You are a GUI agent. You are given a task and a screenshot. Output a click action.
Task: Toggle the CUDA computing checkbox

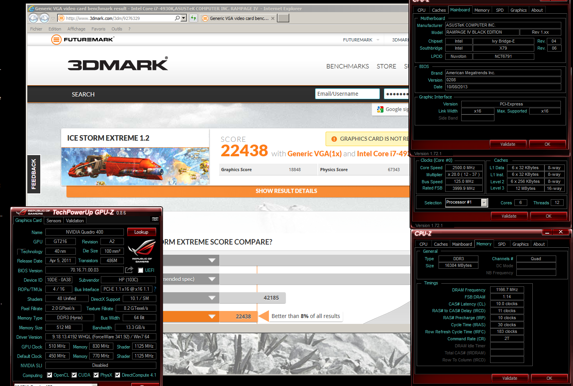pyautogui.click(x=74, y=375)
